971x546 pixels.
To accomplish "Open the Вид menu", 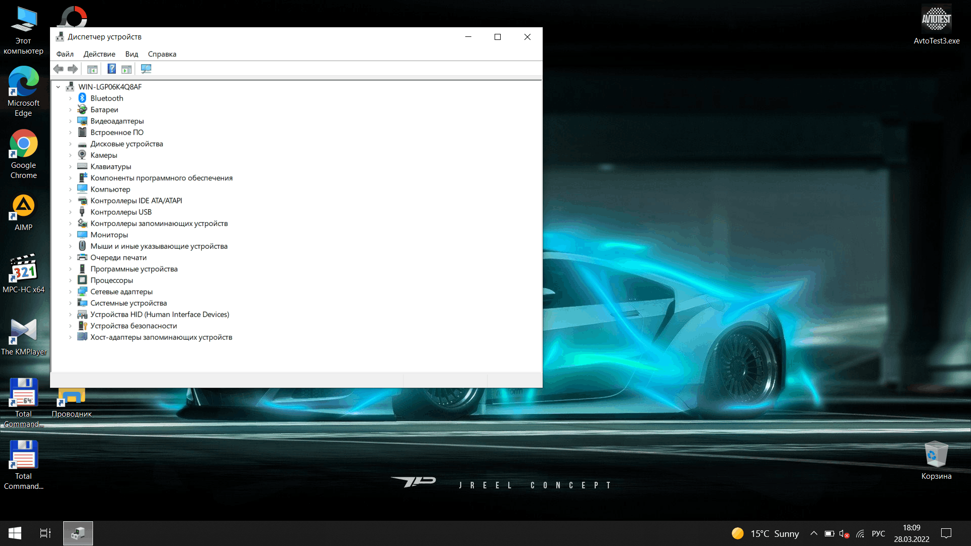I will click(x=132, y=54).
